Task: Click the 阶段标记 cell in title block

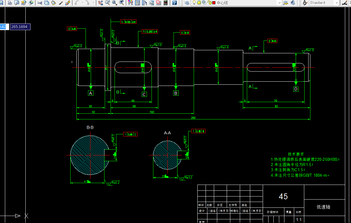Action: tap(273, 212)
